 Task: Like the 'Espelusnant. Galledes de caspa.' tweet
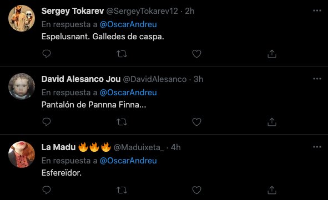[196, 54]
